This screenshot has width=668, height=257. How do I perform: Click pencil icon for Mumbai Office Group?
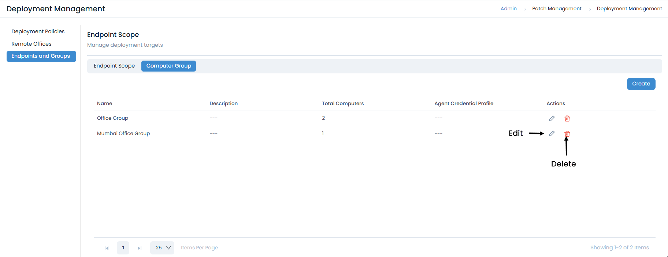coord(552,134)
